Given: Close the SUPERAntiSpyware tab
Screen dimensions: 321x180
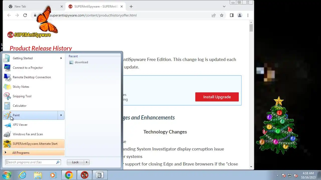Looking at the screenshot, I should coord(122,6).
